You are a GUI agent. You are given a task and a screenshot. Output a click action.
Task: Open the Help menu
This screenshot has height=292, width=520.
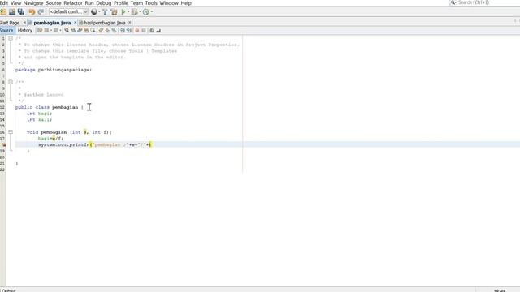pyautogui.click(x=186, y=3)
